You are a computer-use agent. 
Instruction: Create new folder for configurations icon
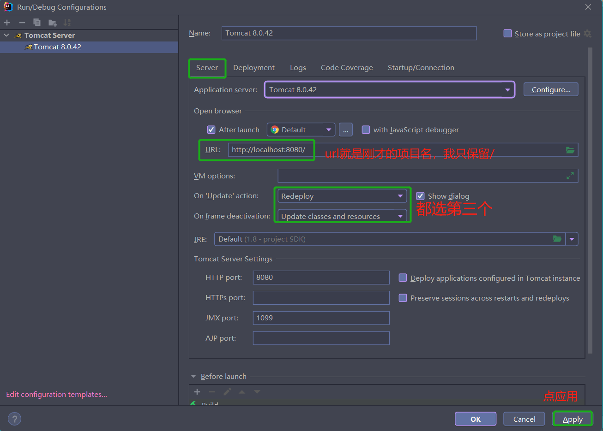[53, 23]
